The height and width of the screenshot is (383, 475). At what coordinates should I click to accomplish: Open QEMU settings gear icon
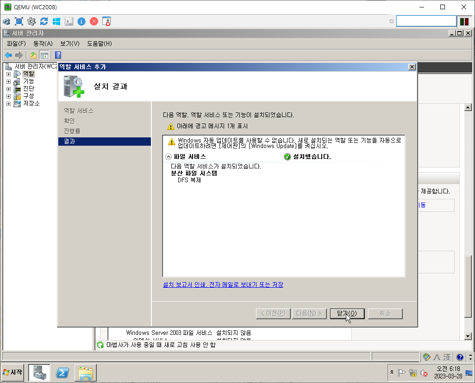pyautogui.click(x=31, y=21)
